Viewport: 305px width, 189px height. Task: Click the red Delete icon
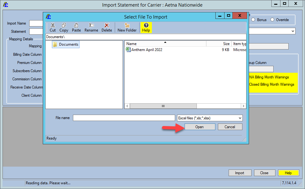107,27
